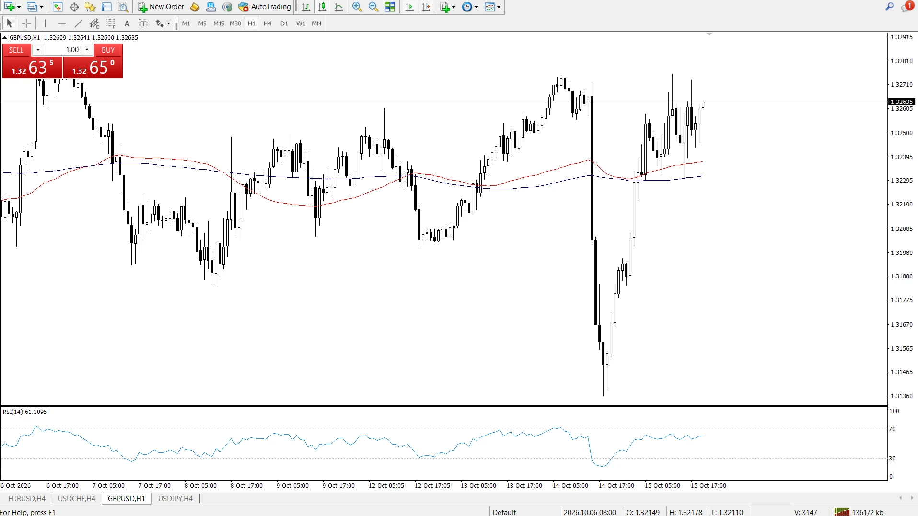Open the MetaEditor yellow book icon
Screen dimensions: 918x516
point(195,7)
